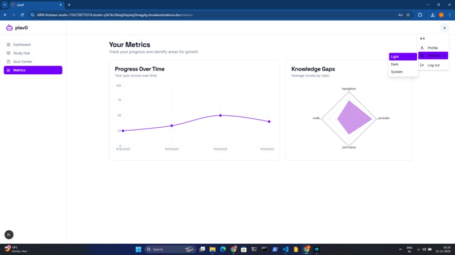Click the Chrome profile avatar icon
This screenshot has height=255, width=455.
coord(441,15)
